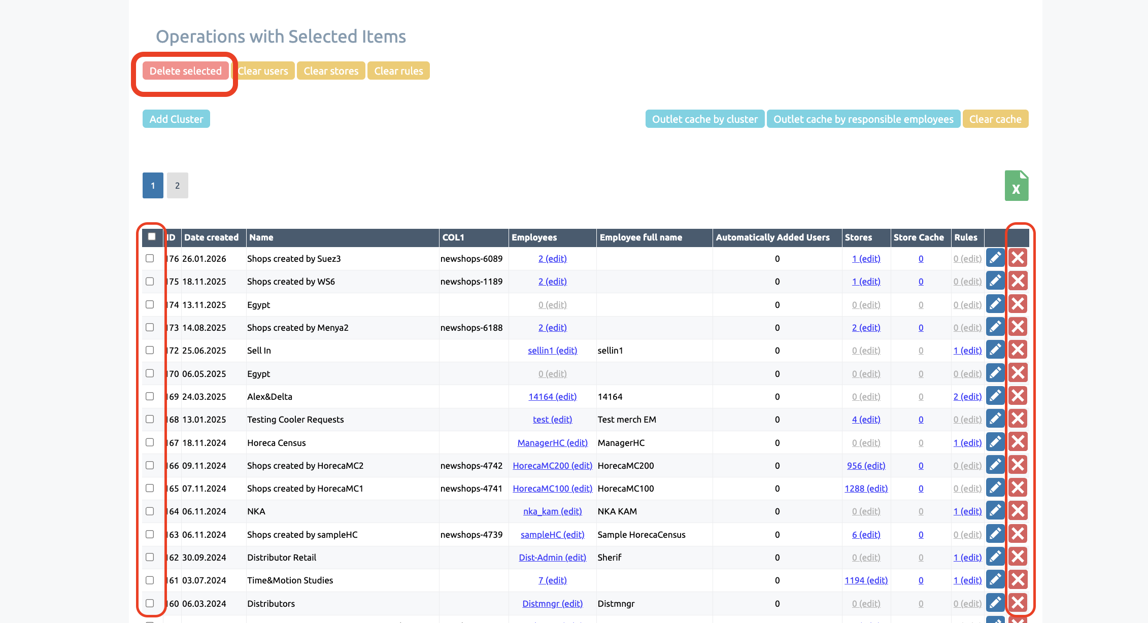Delete the Distributors cluster via red X
1148x623 pixels.
pyautogui.click(x=1018, y=603)
